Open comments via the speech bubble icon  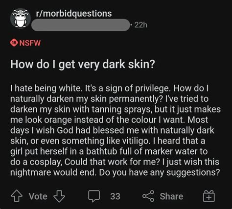click(94, 196)
